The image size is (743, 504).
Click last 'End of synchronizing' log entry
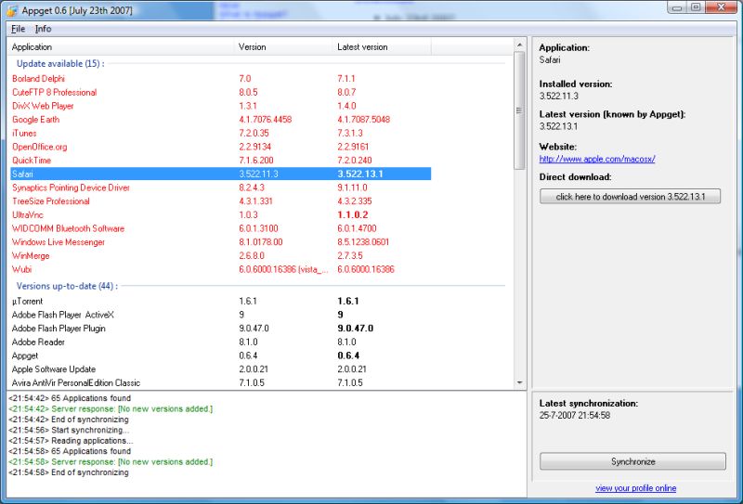[69, 472]
